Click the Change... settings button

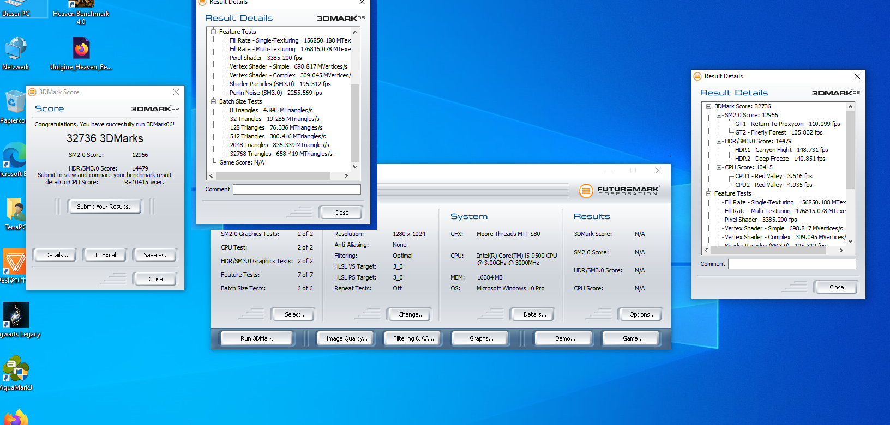pyautogui.click(x=410, y=314)
